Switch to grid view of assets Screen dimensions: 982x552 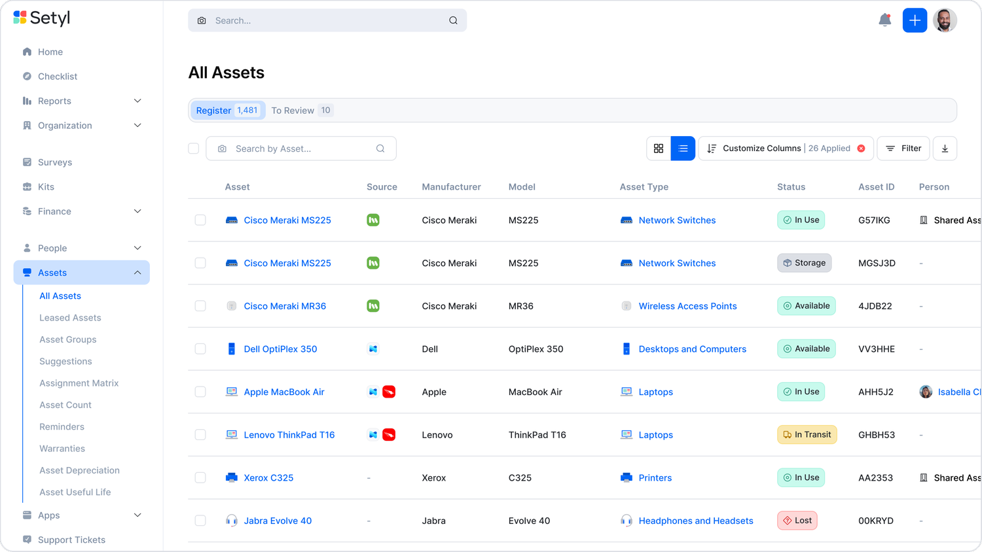(x=659, y=148)
